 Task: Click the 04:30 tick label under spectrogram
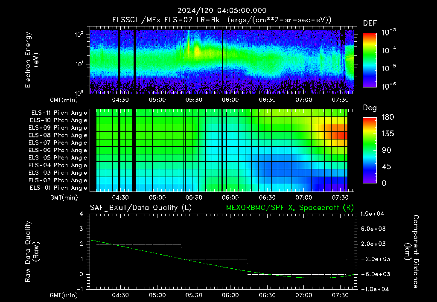120,100
